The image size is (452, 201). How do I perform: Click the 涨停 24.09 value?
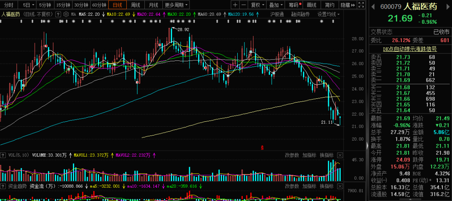(403, 159)
